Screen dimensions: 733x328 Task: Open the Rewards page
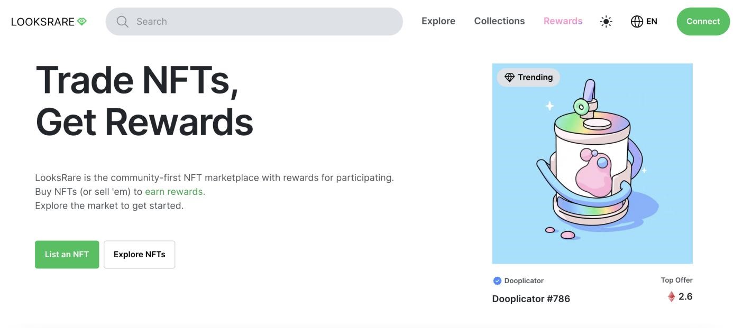click(x=563, y=21)
